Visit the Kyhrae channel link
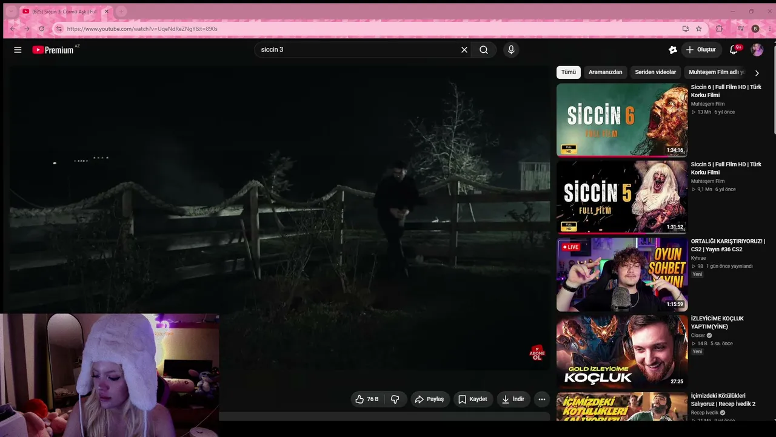Viewport: 776px width, 437px height. [x=698, y=258]
